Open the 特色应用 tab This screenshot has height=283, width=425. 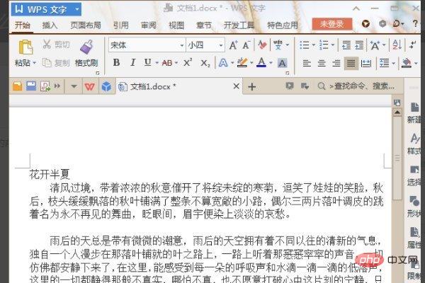283,25
